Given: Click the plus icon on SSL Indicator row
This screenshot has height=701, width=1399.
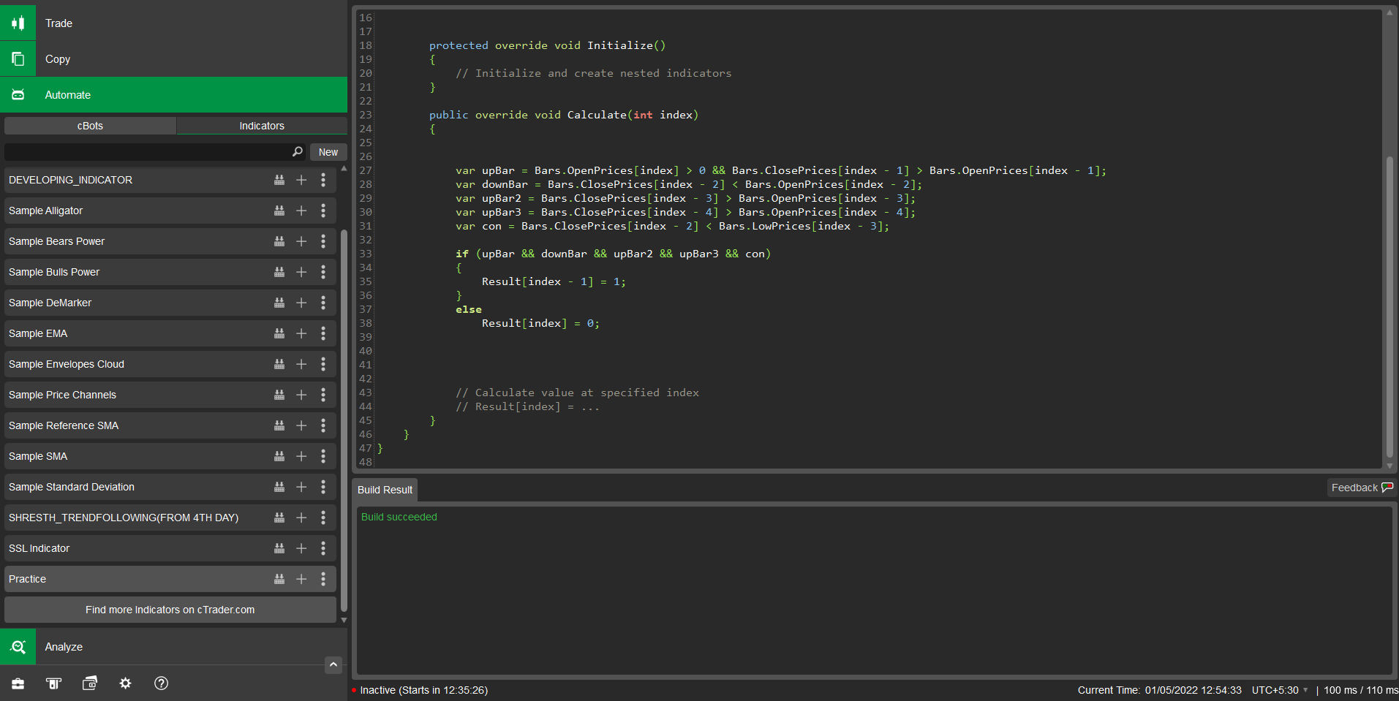Looking at the screenshot, I should [x=301, y=548].
